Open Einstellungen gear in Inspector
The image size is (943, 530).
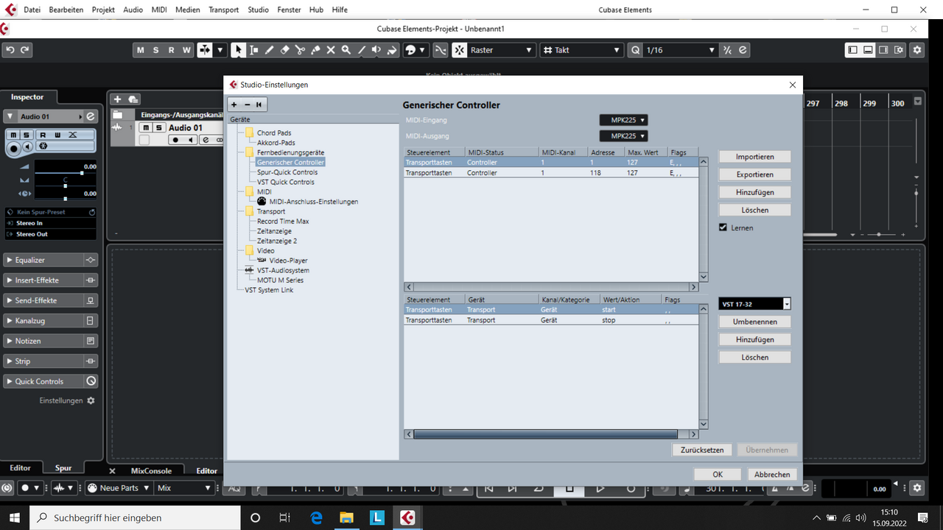point(91,400)
